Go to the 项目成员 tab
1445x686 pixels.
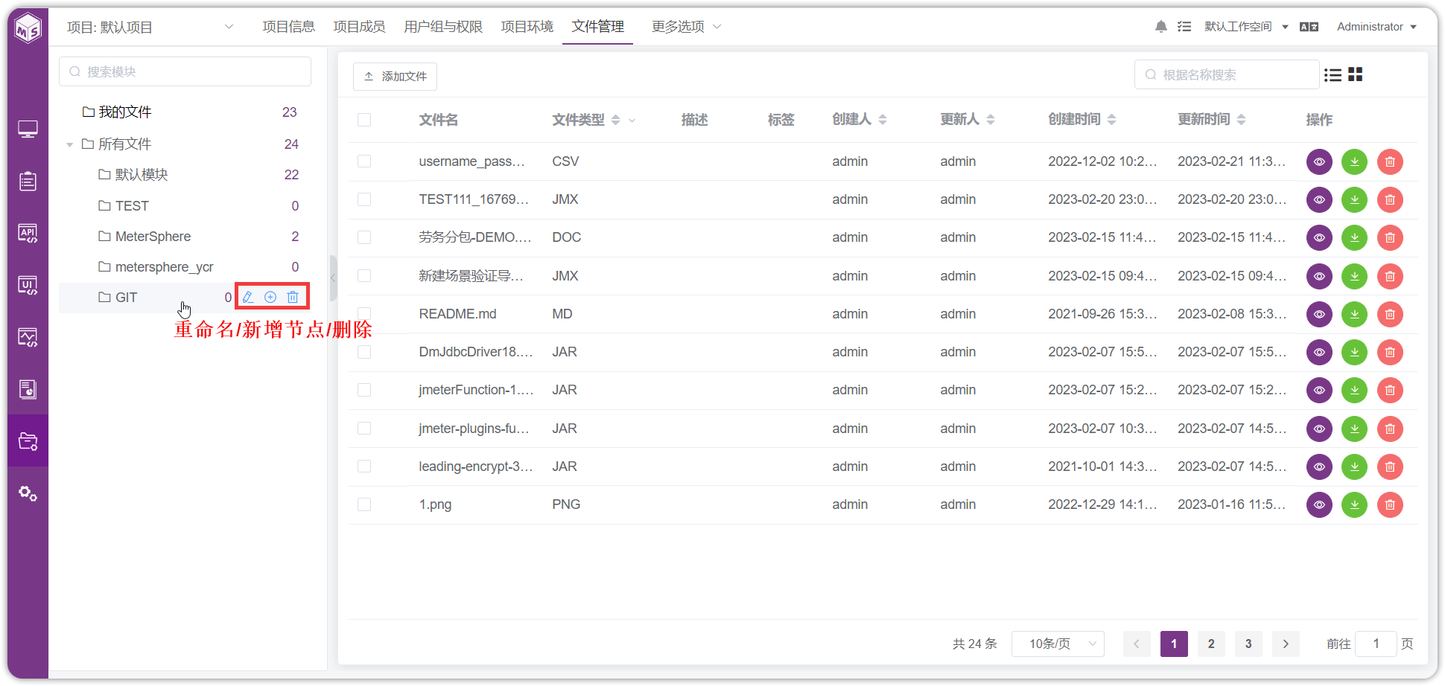[359, 27]
